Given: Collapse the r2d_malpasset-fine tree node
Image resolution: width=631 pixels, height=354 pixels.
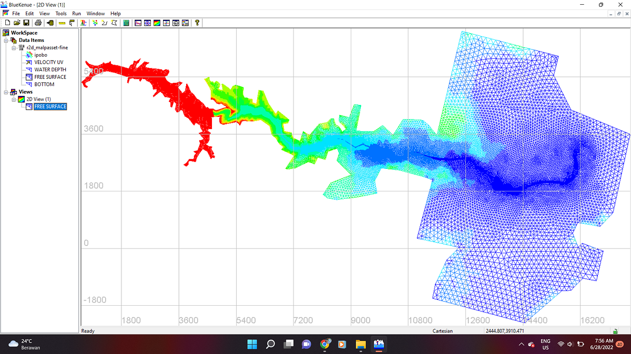Looking at the screenshot, I should 14,48.
